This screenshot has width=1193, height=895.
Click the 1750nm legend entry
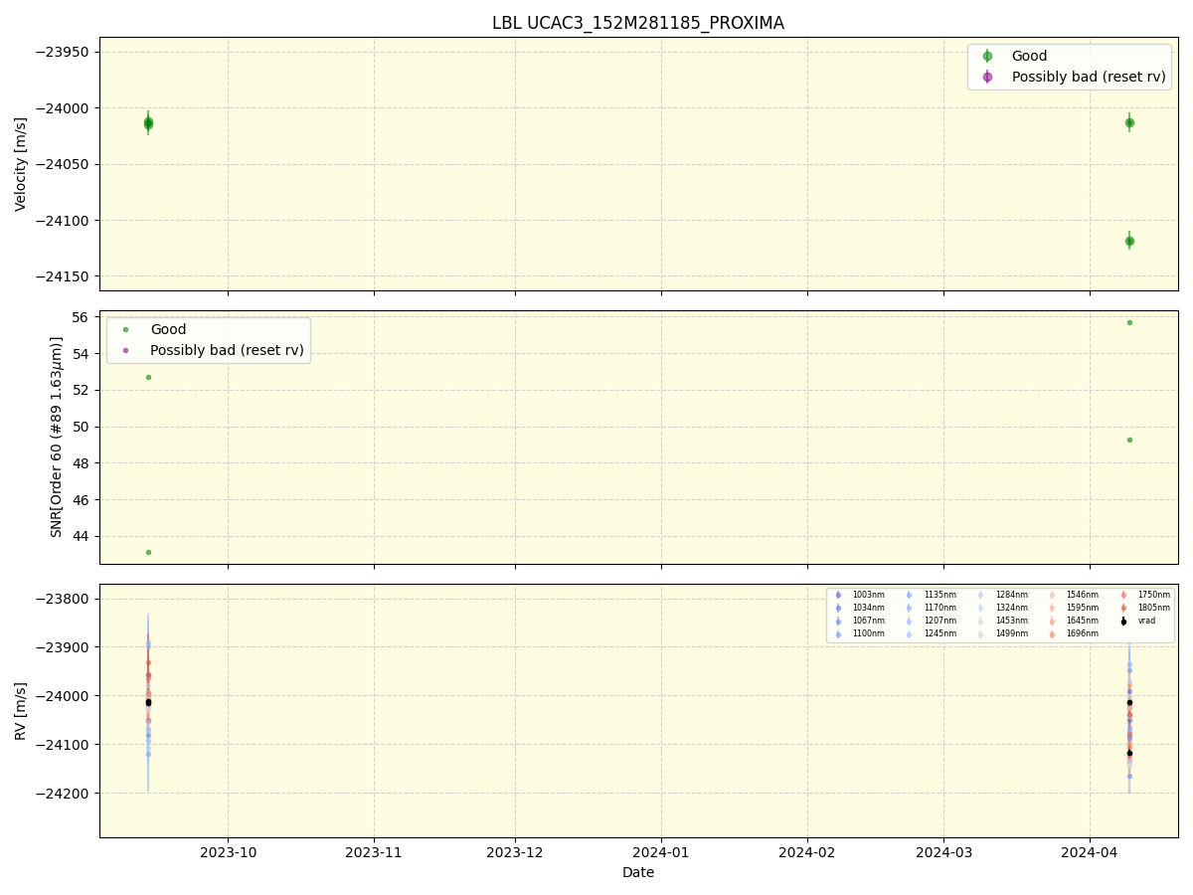pos(1146,595)
